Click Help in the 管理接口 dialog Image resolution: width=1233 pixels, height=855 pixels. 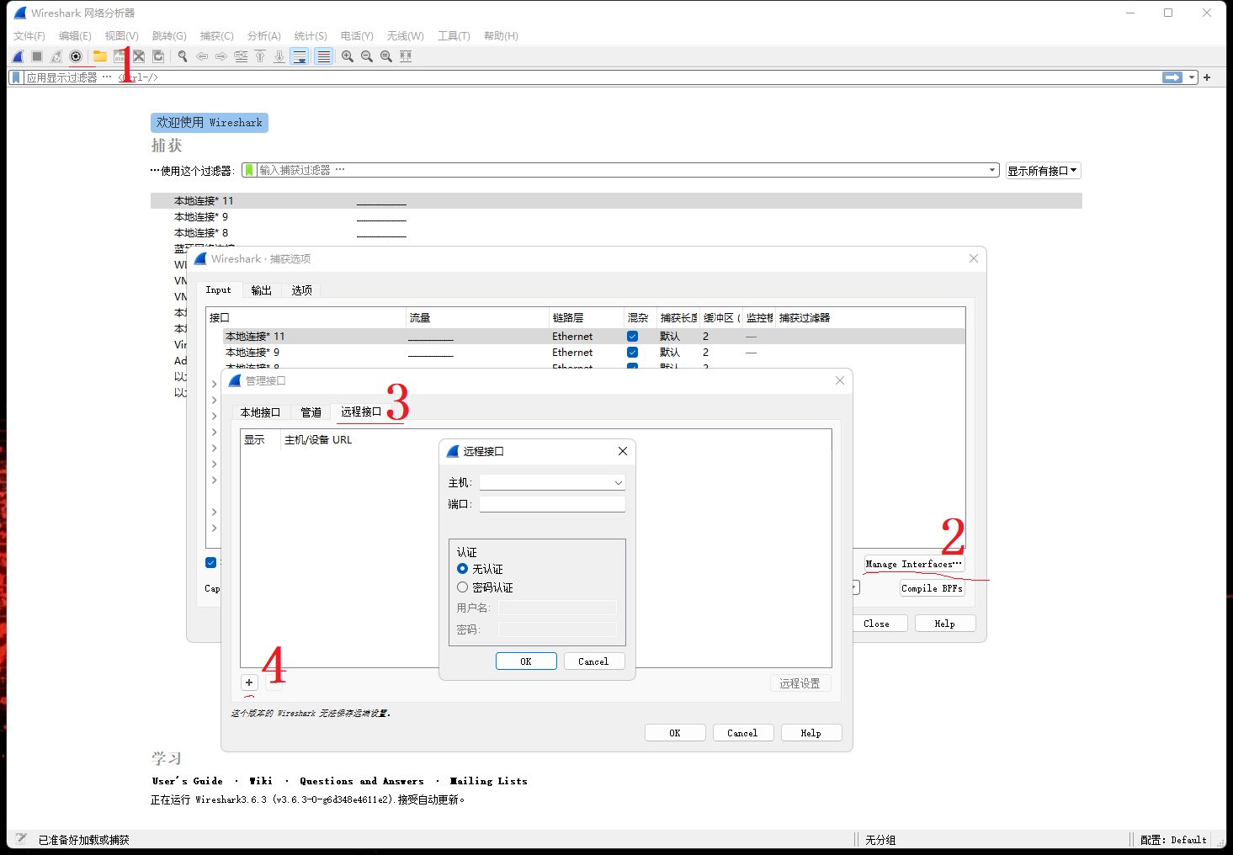[x=811, y=733]
